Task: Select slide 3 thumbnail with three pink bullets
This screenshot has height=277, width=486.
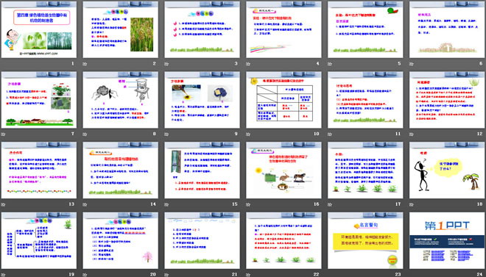Action: [202, 29]
